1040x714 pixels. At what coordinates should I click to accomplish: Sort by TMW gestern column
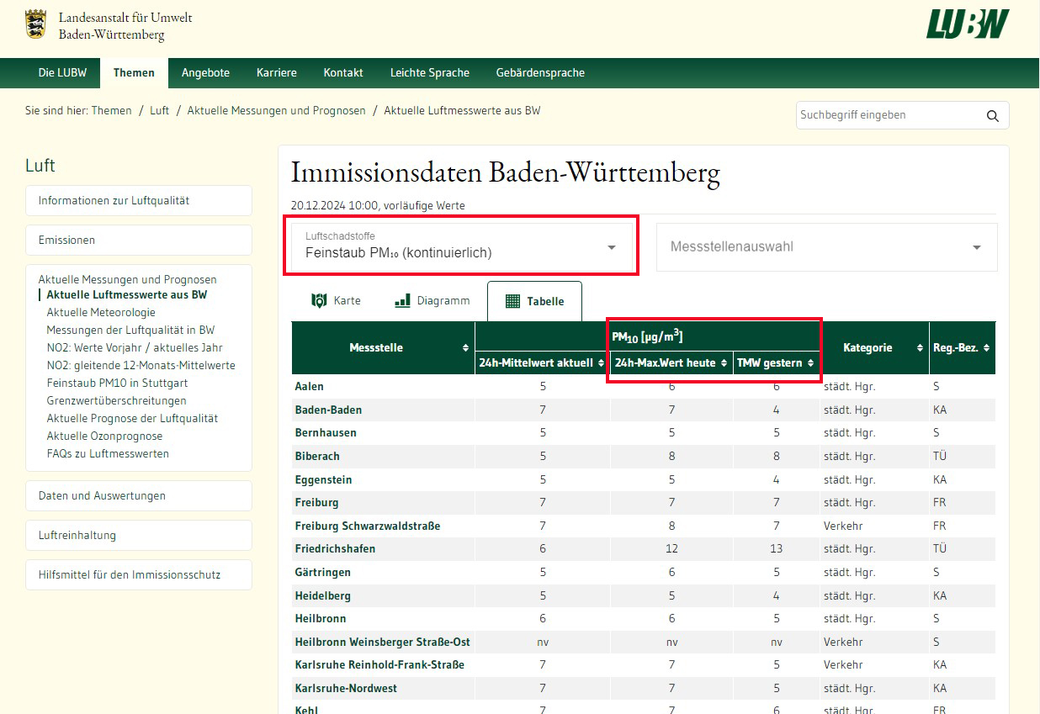tap(811, 363)
